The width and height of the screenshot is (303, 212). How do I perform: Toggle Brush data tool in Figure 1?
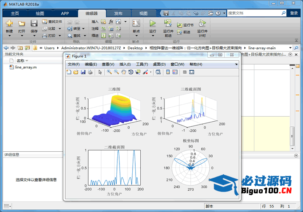pyautogui.click(x=145, y=72)
